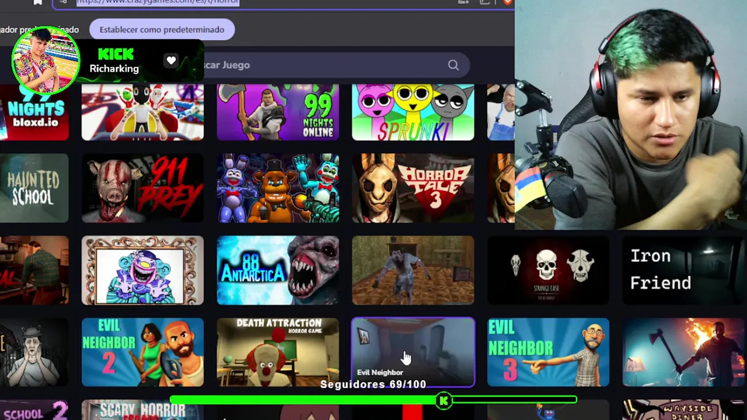Image resolution: width=747 pixels, height=420 pixels.
Task: Open the skater crowd game thumbnail
Action: coord(142,113)
